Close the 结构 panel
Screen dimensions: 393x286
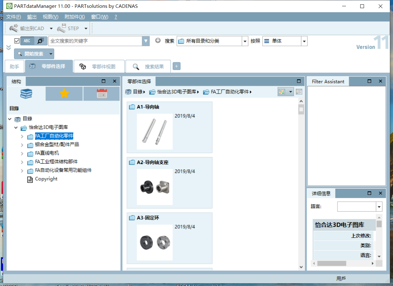point(114,81)
